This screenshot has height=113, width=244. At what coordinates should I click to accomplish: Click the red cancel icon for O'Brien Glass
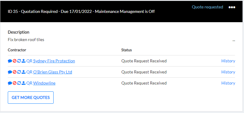[x=15, y=72]
